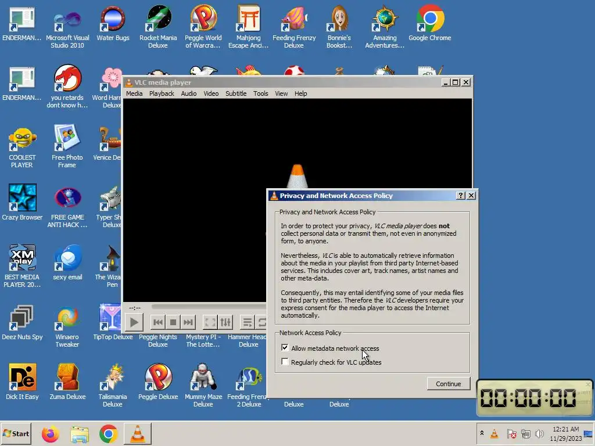
Task: Select the BEST MEDIA PLAYER XMPlay icon
Action: [22, 266]
